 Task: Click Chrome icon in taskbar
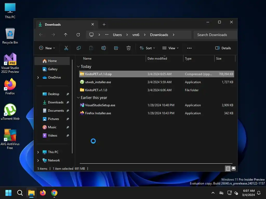54,193
